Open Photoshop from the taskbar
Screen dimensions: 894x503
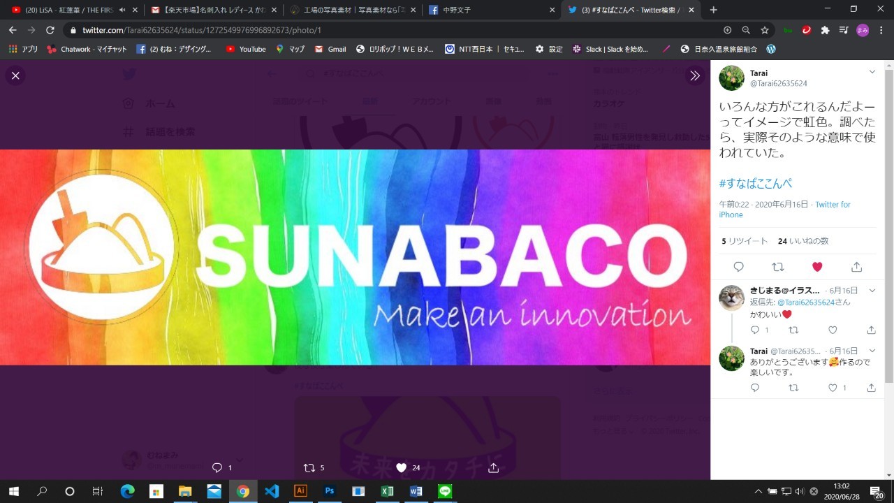[x=329, y=491]
